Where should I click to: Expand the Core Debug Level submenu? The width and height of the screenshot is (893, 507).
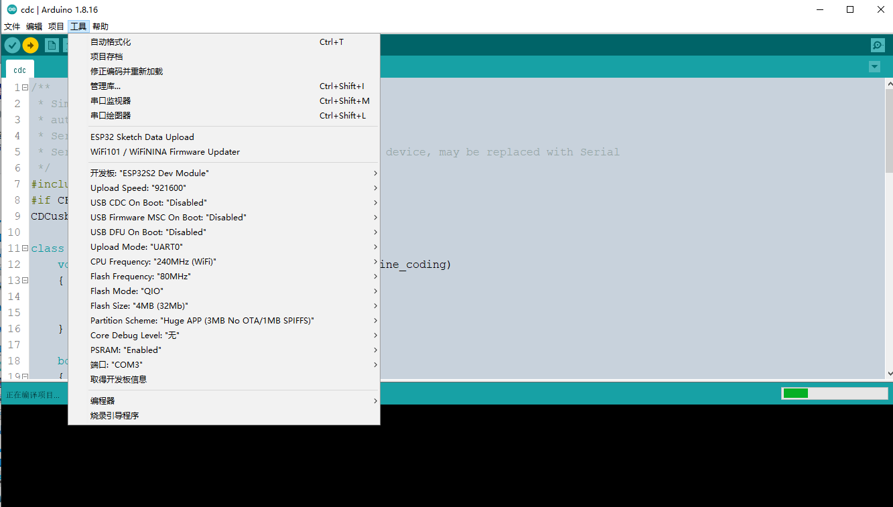tap(224, 336)
